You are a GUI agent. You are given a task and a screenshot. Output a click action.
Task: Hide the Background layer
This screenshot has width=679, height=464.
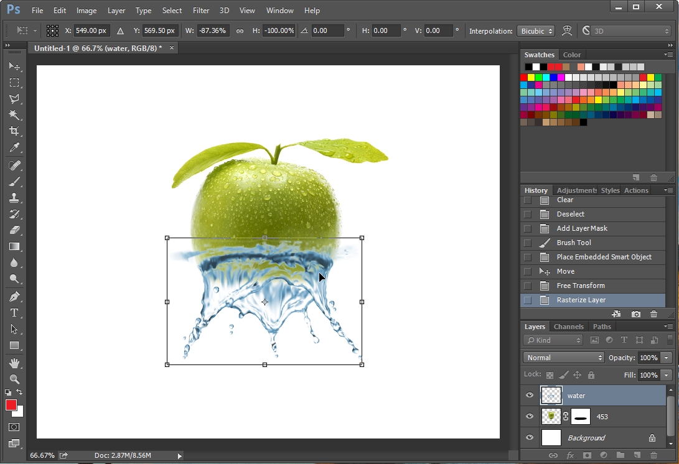[530, 438]
